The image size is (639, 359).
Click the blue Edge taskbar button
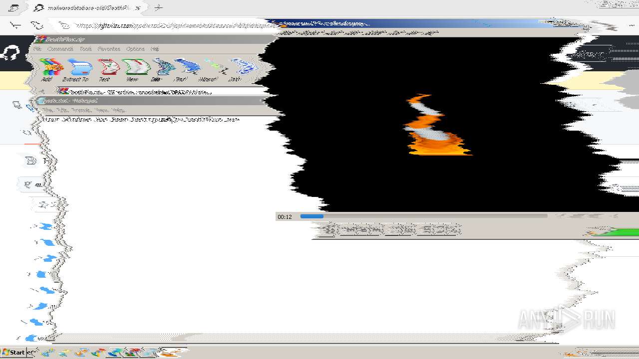pos(116,353)
